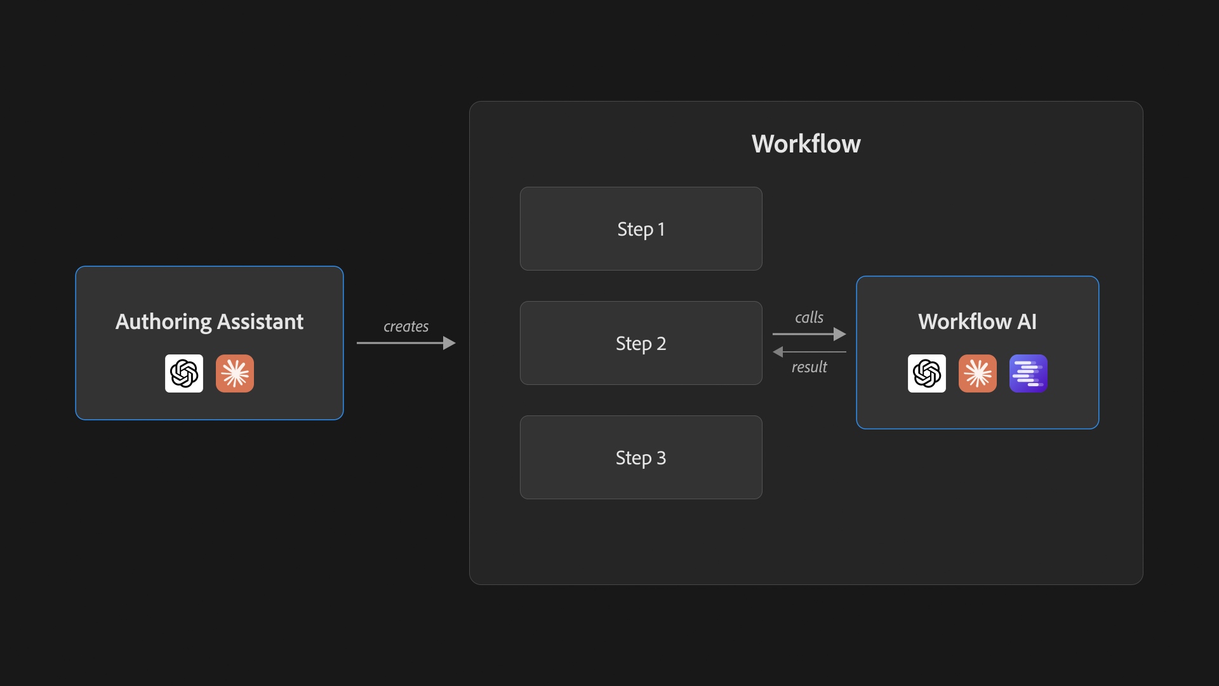The height and width of the screenshot is (686, 1219).
Task: Click the purple striped icon in Workflow AI
Action: [x=1029, y=373]
